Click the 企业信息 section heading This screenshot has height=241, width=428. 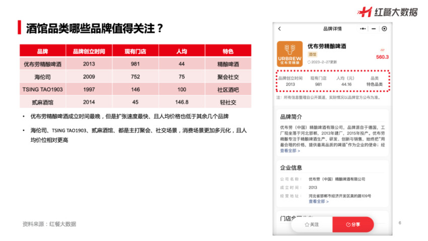click(x=291, y=168)
